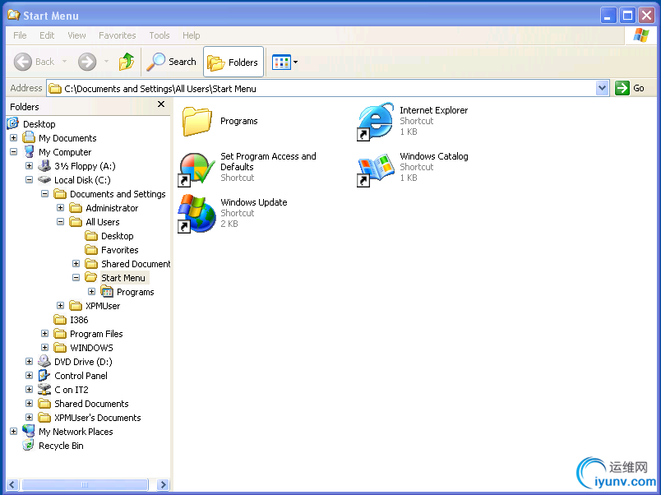Viewport: 661px width, 495px height.
Task: Click the 3½ Floppy (A:) drive icon
Action: 44,166
